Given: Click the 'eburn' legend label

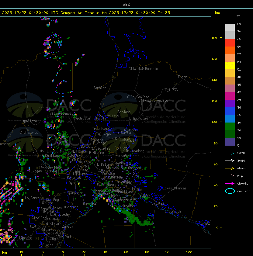Looking at the screenshot, I should click(242, 168).
